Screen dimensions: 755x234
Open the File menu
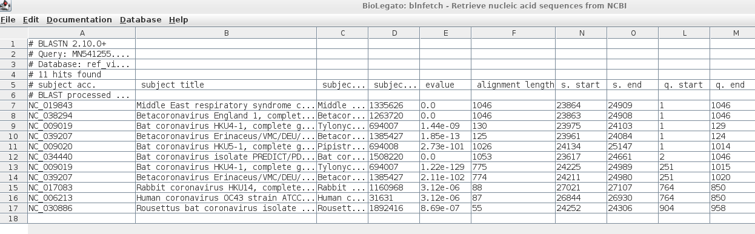8,19
